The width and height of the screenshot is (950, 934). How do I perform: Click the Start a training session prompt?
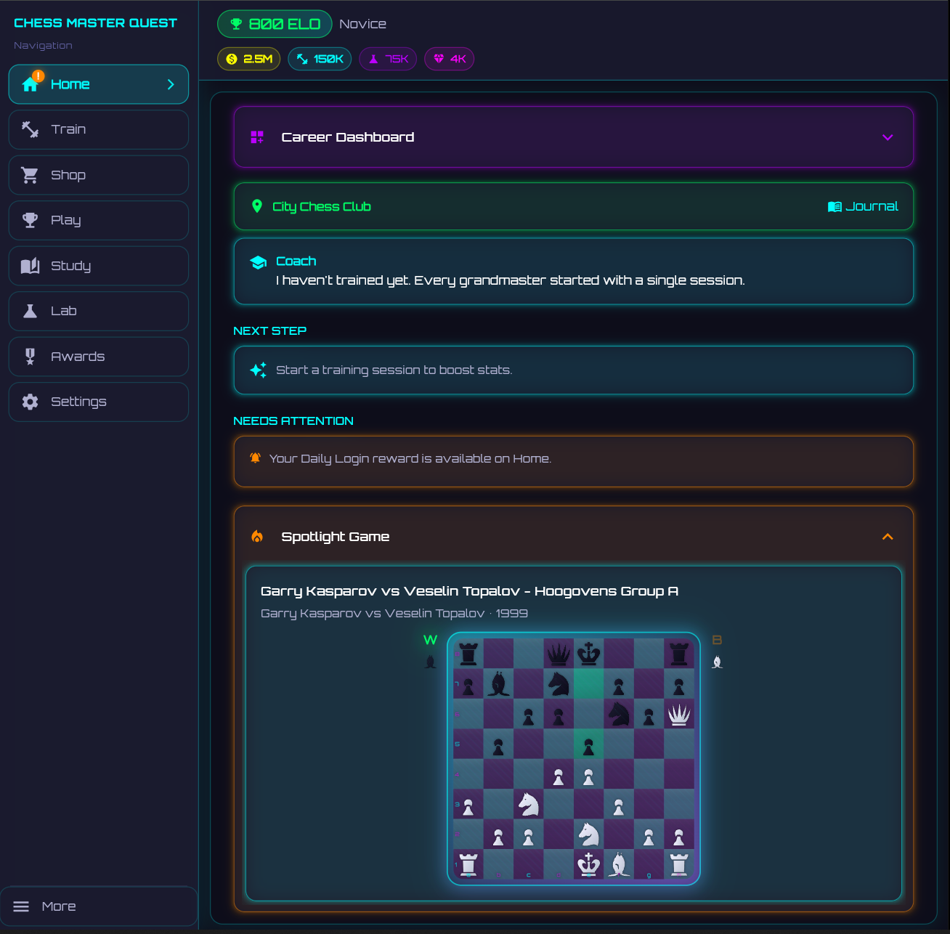(573, 370)
